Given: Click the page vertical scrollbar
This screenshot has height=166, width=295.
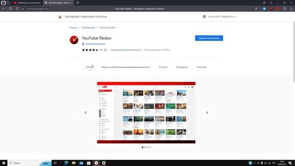Looking at the screenshot, I should pyautogui.click(x=294, y=52).
